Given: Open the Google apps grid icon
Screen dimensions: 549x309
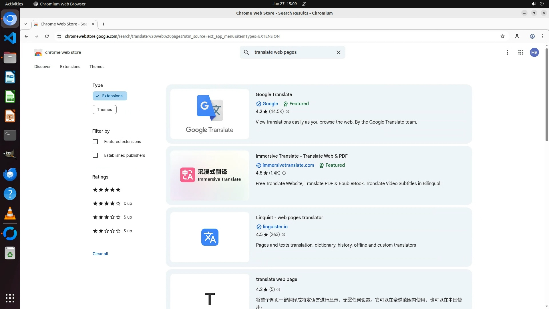Looking at the screenshot, I should click(521, 52).
